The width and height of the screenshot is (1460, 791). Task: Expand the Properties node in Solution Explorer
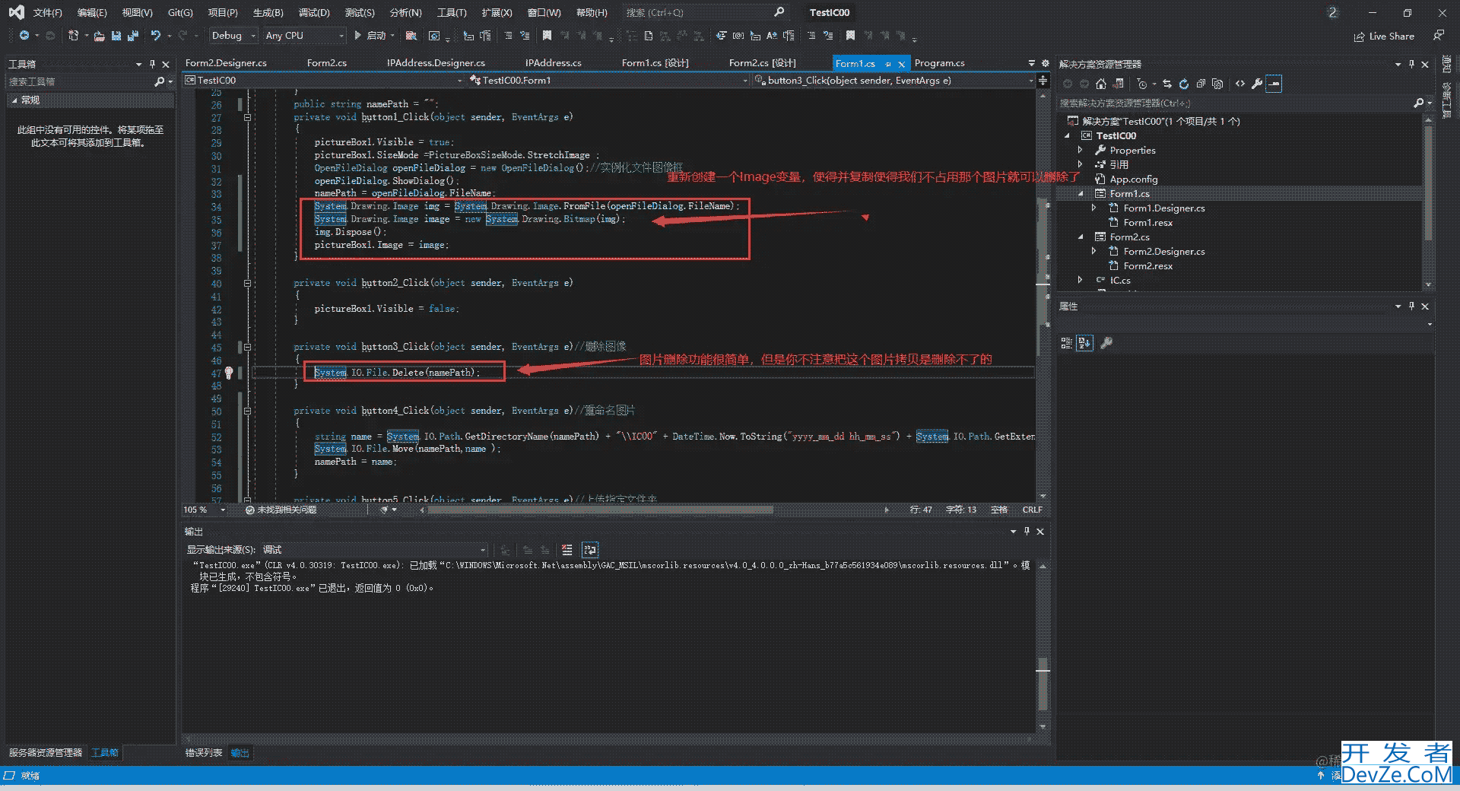coord(1081,151)
